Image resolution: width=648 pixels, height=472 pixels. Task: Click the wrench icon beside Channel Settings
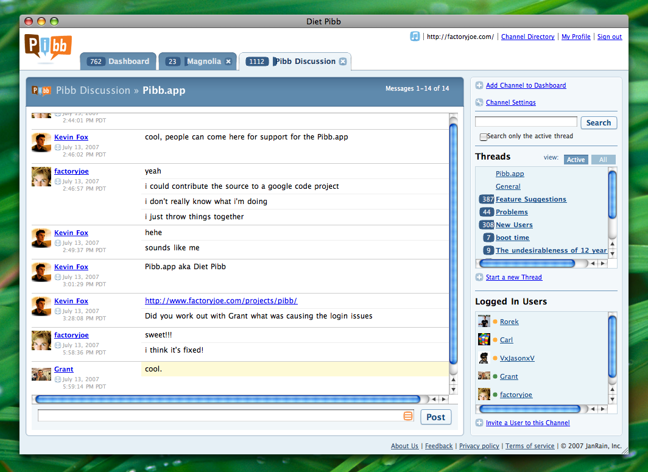click(479, 102)
